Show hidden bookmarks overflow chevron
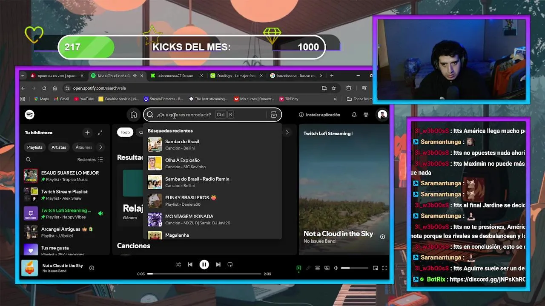Screen dimensions: 545x306 [x=335, y=99]
